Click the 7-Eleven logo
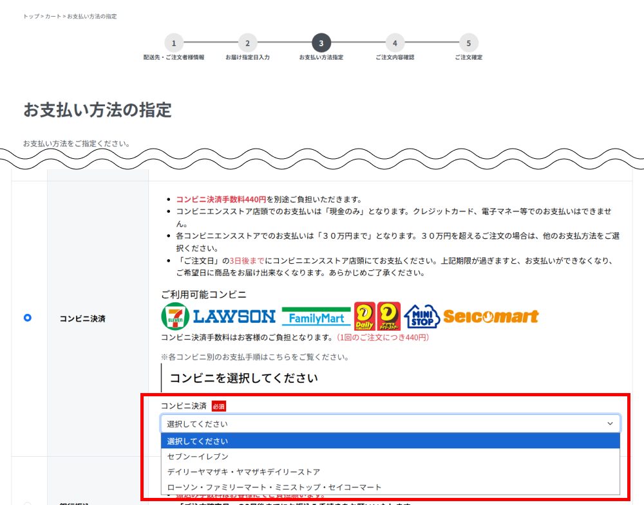The image size is (644, 505). coord(175,317)
